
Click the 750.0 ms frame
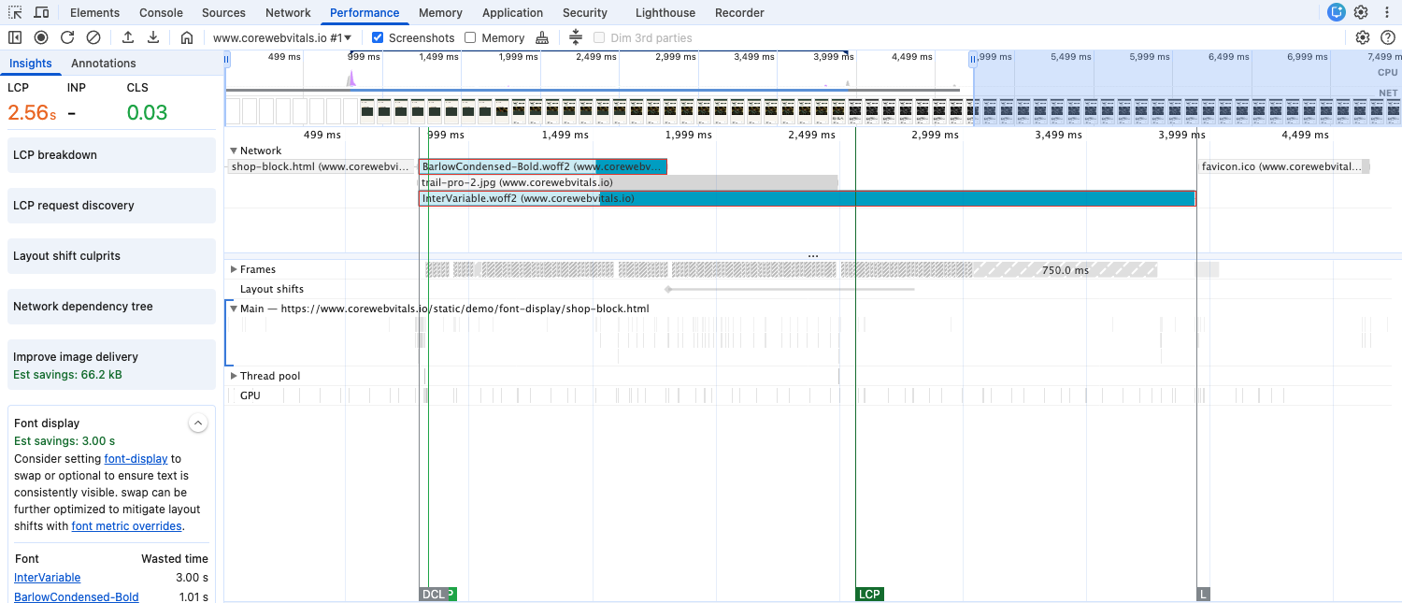click(1065, 269)
